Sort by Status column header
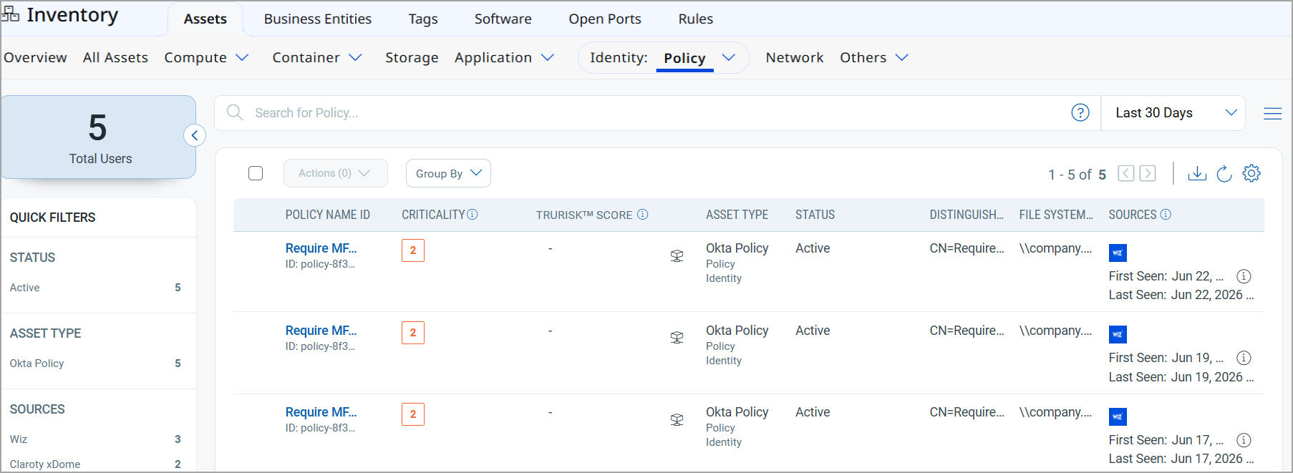The height and width of the screenshot is (473, 1293). click(x=815, y=215)
